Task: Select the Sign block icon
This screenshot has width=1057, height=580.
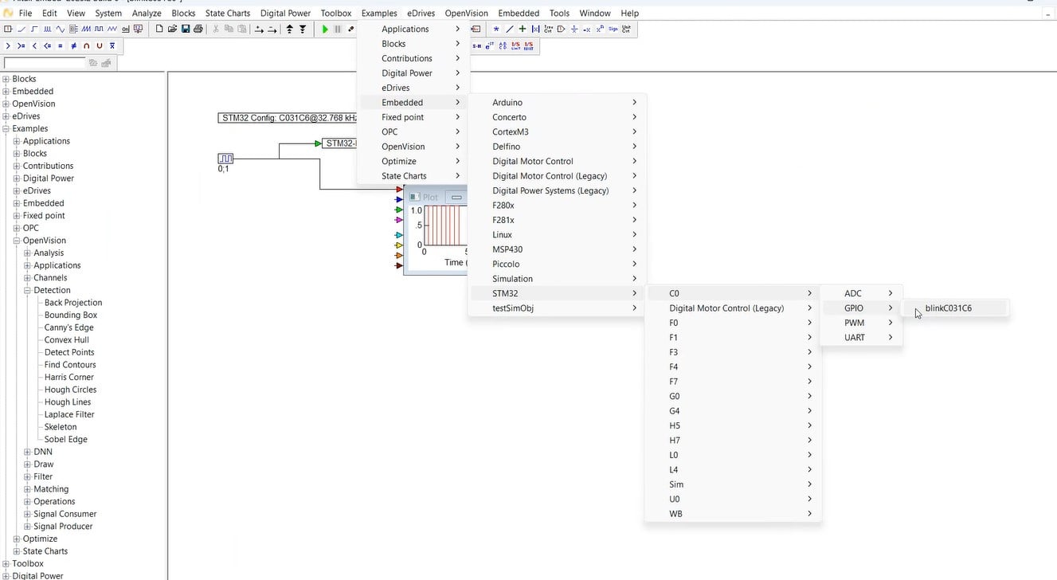Action: 613,29
